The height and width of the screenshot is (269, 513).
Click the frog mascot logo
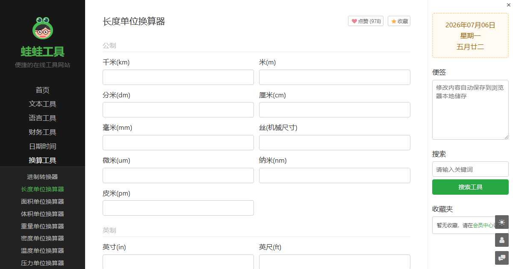[42, 28]
